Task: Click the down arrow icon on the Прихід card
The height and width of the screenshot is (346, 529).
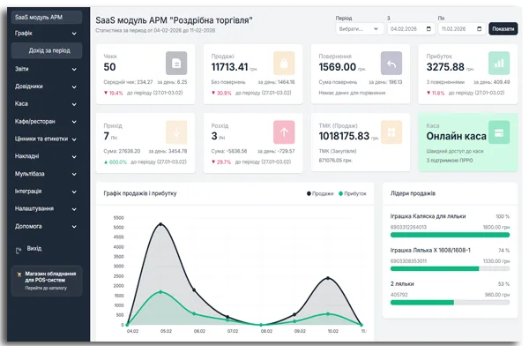Action: click(176, 132)
